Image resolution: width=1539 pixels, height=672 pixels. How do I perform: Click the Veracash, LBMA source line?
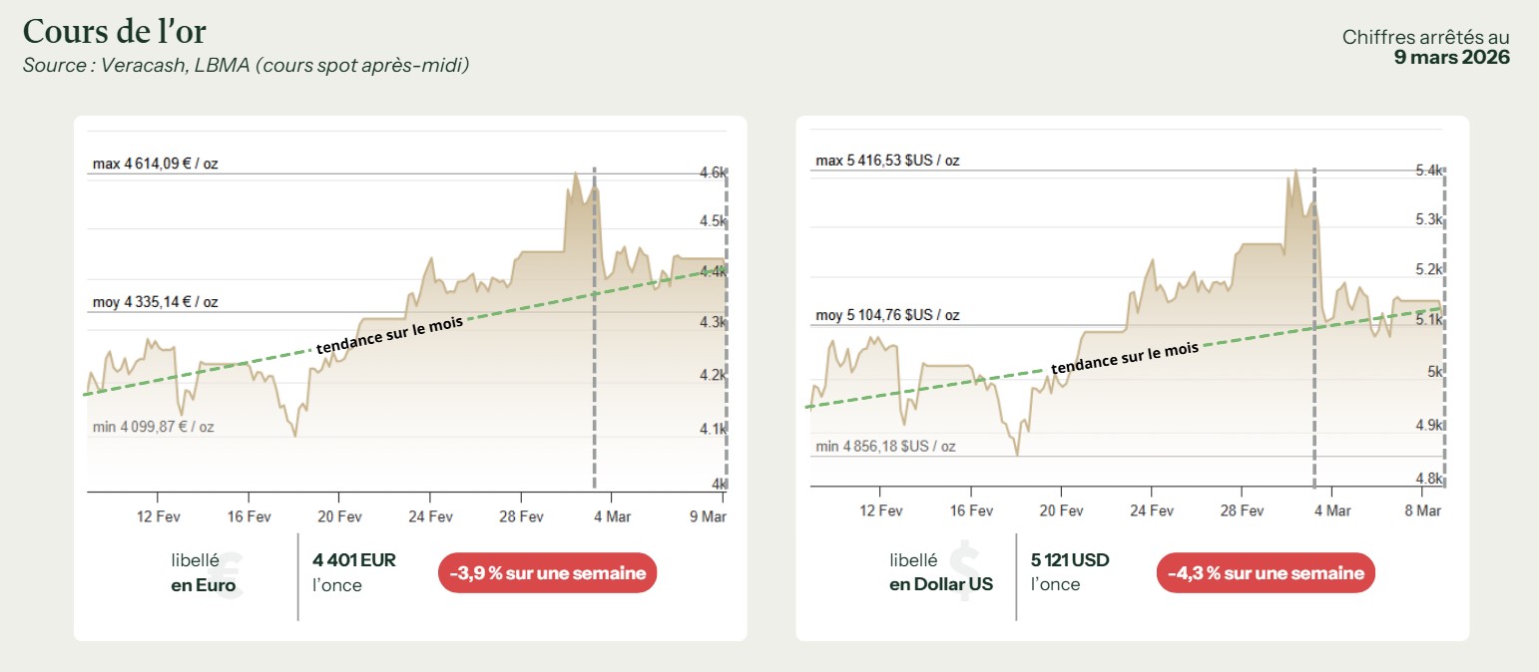(x=246, y=65)
